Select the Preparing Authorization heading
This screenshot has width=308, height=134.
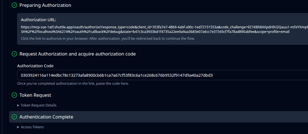(x=45, y=5)
